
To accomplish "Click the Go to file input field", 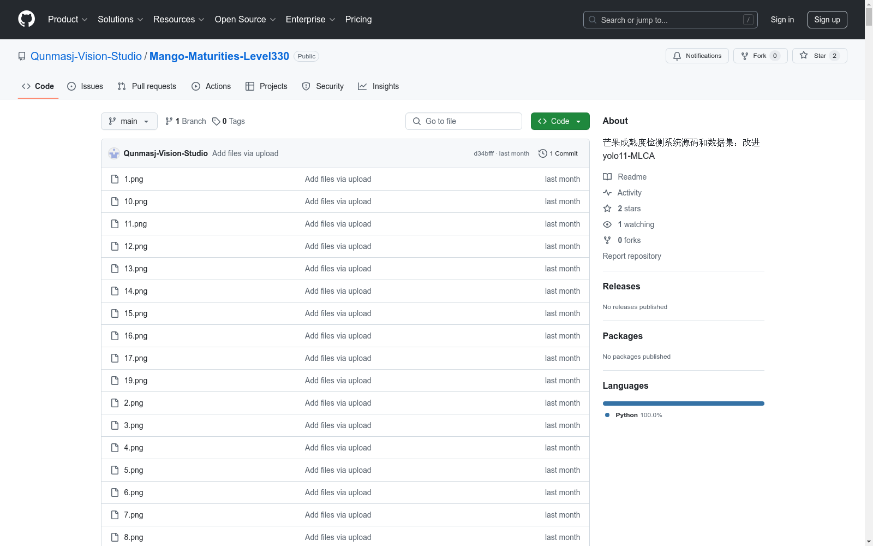I will pyautogui.click(x=464, y=121).
